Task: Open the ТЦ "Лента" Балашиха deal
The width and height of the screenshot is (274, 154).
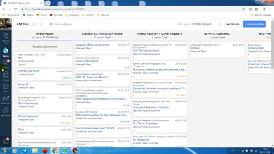Action: click(145, 124)
